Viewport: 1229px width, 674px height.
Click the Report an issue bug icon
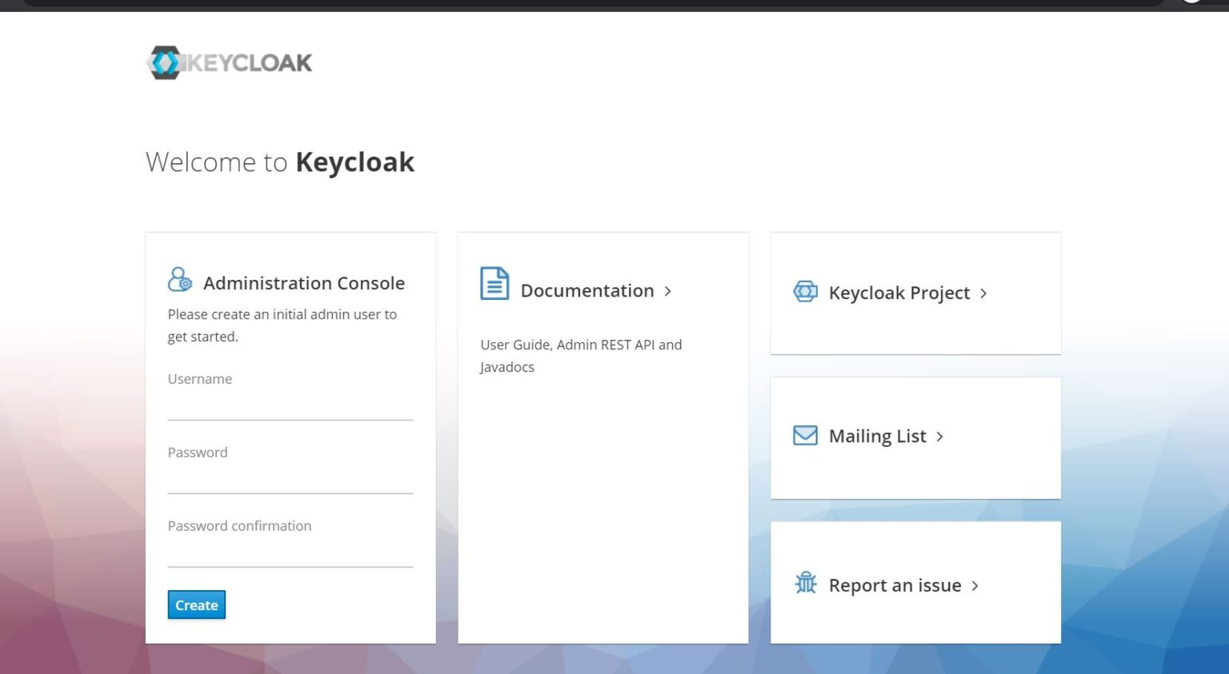coord(806,584)
